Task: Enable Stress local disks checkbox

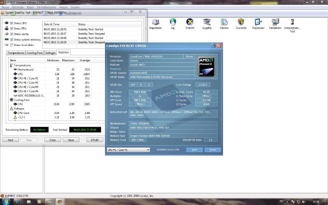Action: point(12,45)
